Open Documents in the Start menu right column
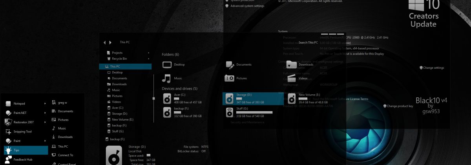Viewport: 471px width, 165px height. pos(62,111)
